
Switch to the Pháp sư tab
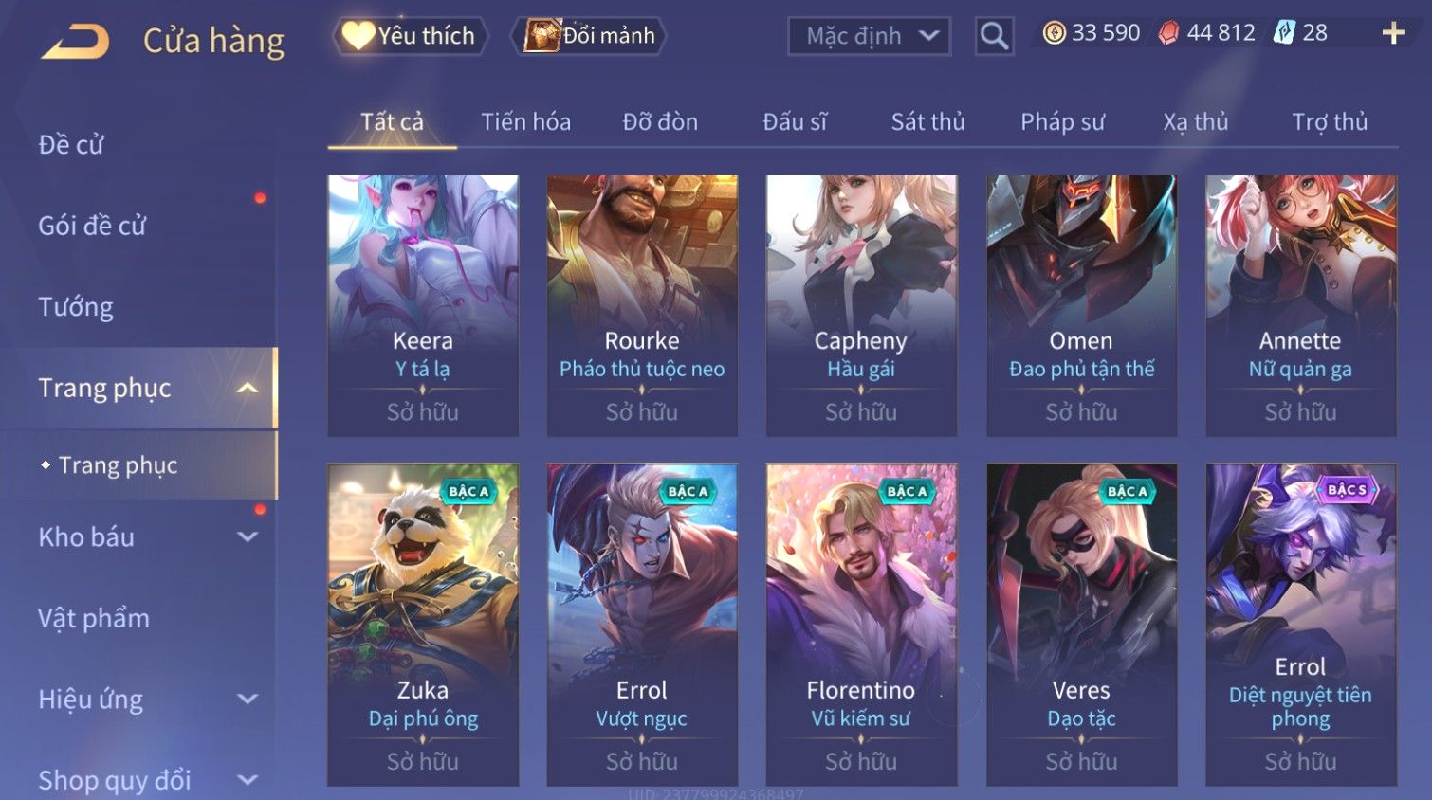pos(1062,122)
